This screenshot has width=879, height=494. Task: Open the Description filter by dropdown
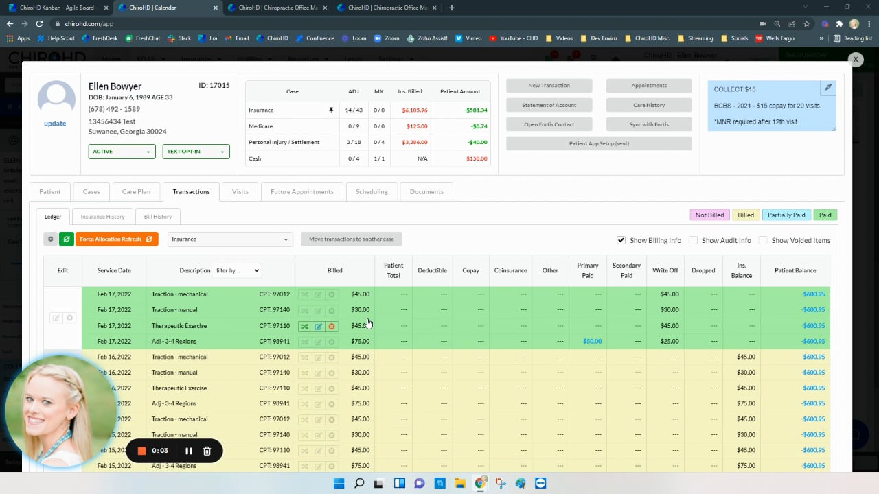tap(236, 270)
